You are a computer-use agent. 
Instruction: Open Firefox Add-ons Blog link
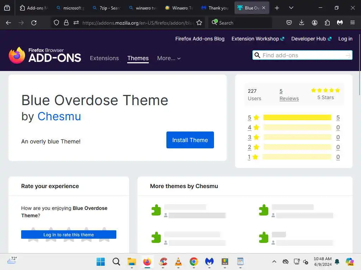(x=200, y=39)
